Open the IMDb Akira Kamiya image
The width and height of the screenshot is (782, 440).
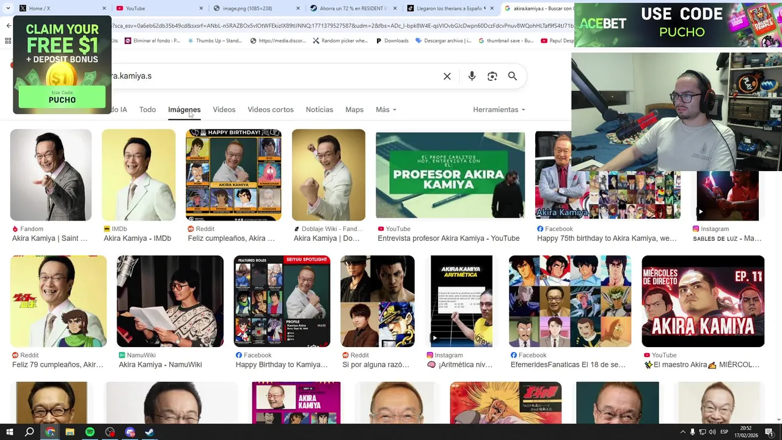click(x=139, y=175)
